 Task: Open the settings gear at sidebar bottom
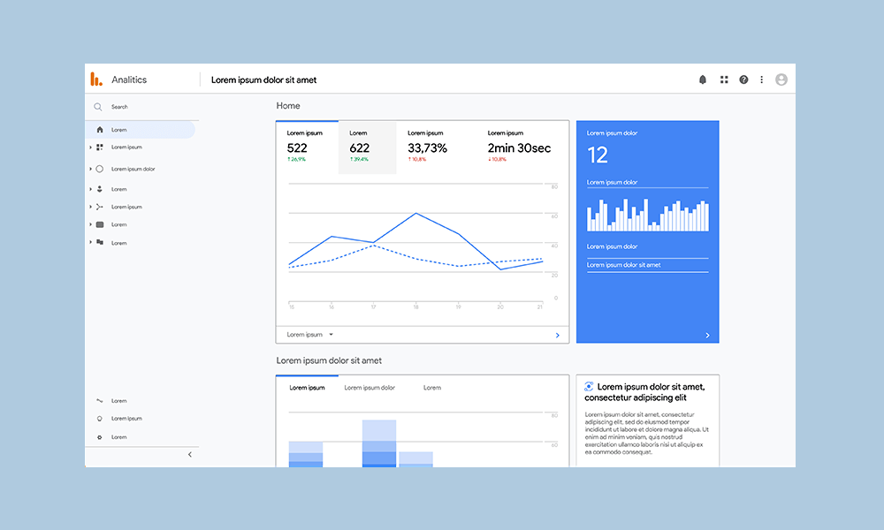tap(100, 436)
